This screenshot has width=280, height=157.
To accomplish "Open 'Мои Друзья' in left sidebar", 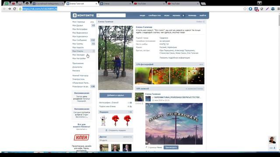I will click(x=77, y=25).
